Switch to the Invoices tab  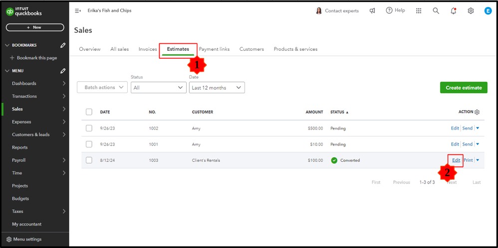(148, 49)
